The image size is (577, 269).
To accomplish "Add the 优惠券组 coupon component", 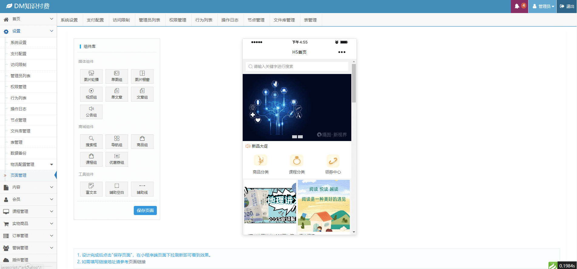I will 116,159.
